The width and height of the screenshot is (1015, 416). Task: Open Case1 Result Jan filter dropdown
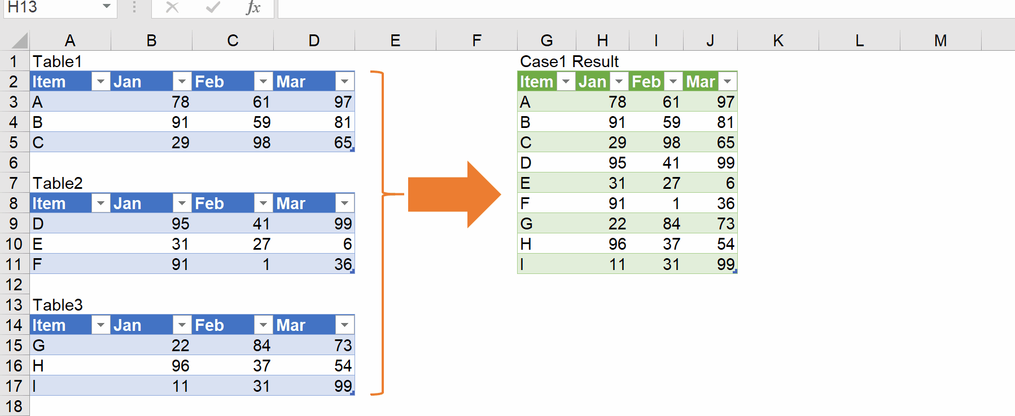[x=619, y=82]
